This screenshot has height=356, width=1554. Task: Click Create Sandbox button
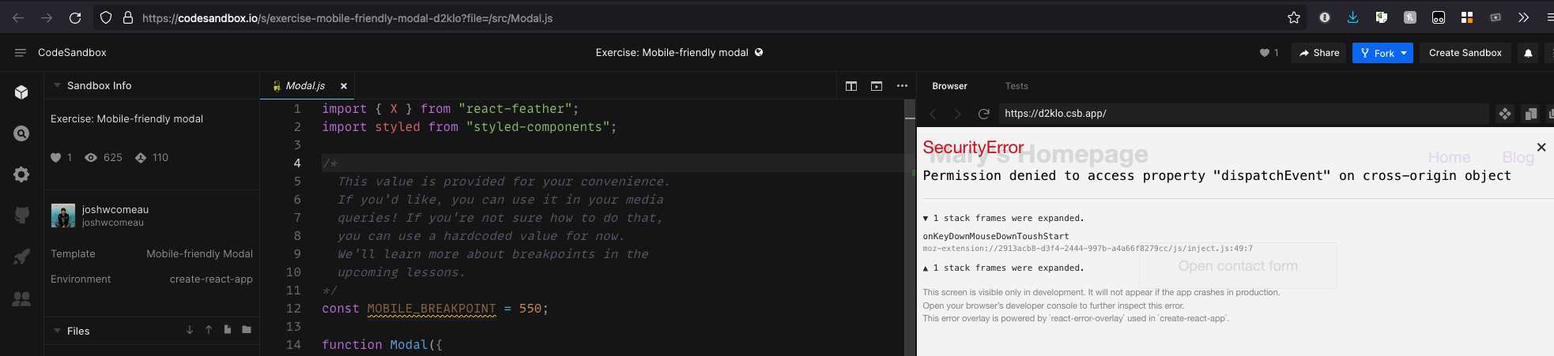click(1465, 53)
